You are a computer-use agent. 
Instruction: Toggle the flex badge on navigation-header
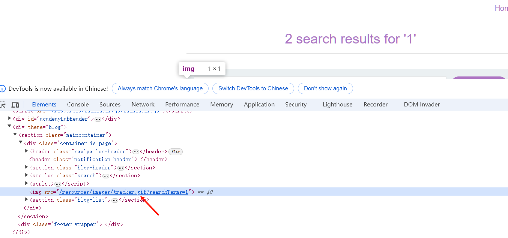pos(176,152)
